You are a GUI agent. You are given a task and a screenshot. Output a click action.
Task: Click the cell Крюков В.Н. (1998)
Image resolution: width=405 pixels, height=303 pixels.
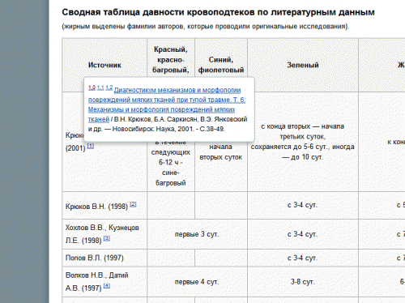click(104, 206)
